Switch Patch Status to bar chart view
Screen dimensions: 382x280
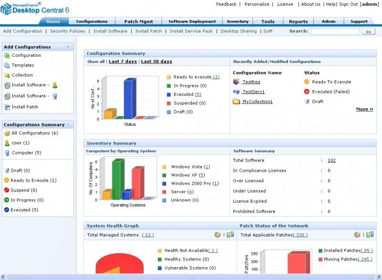click(x=370, y=235)
